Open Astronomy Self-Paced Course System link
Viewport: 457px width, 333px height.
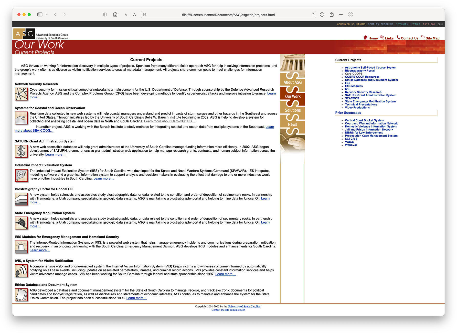pyautogui.click(x=370, y=68)
